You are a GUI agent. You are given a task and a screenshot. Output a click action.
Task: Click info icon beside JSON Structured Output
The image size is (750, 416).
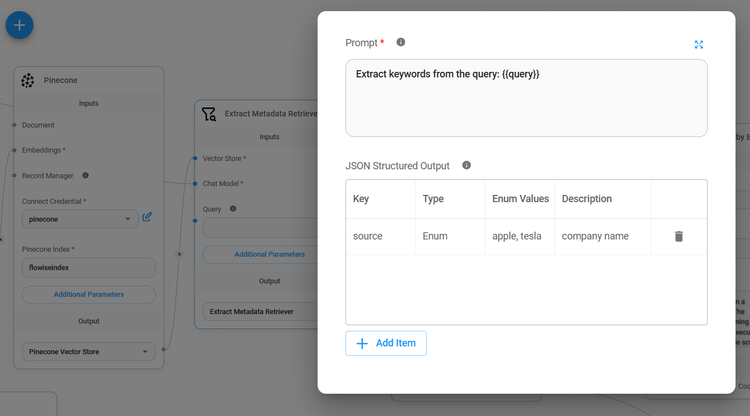[x=466, y=165]
